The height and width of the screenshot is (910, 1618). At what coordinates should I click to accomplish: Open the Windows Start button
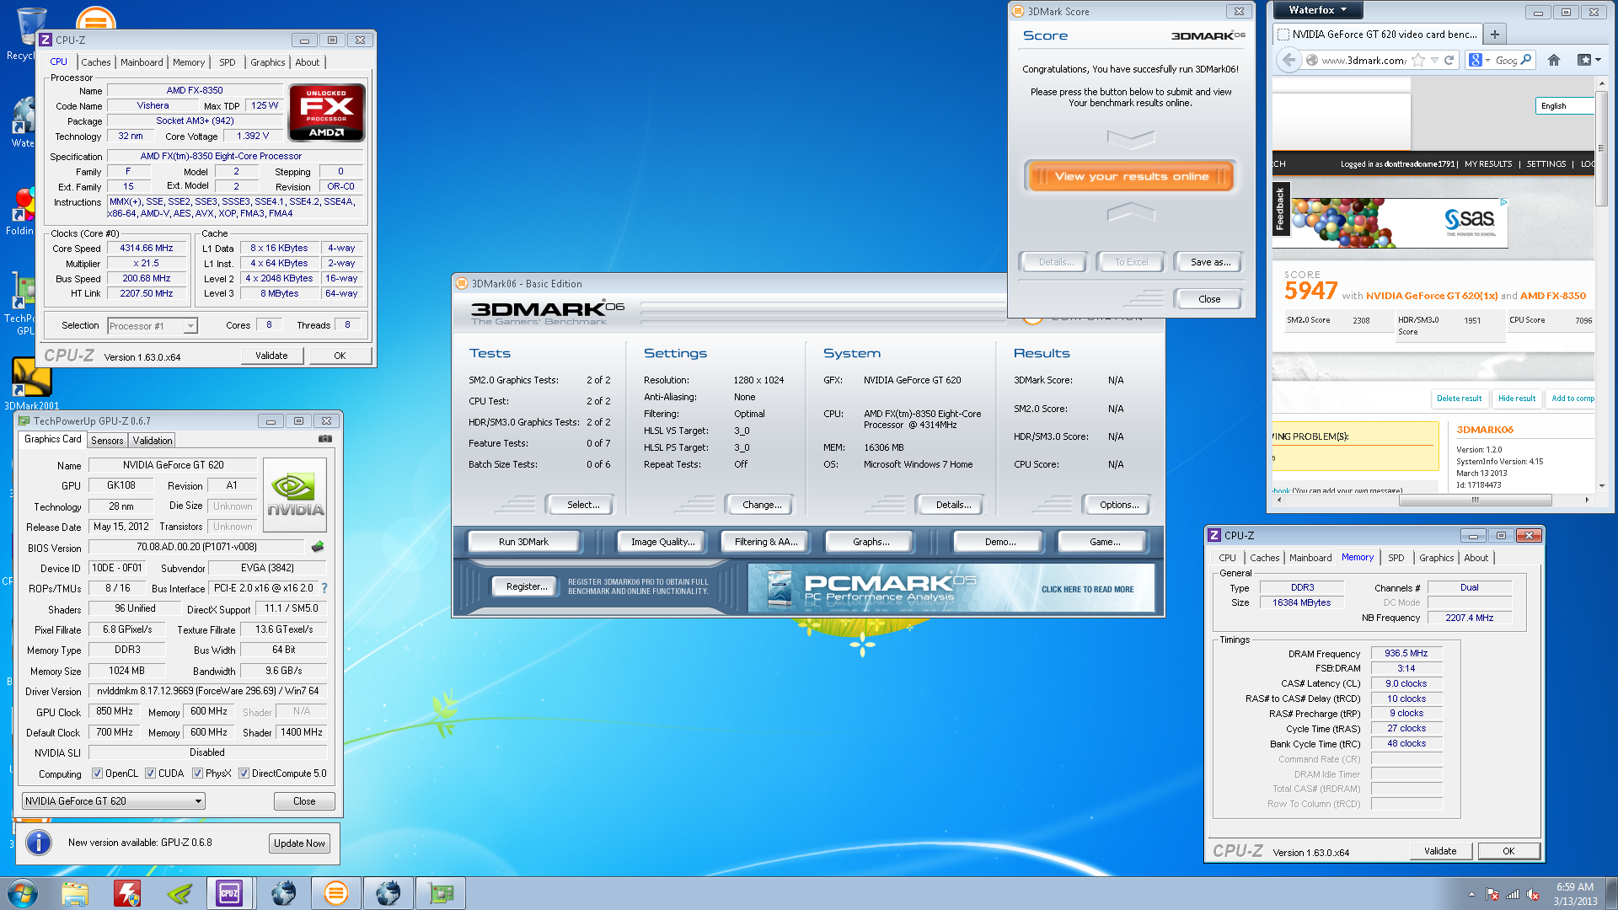tap(22, 893)
